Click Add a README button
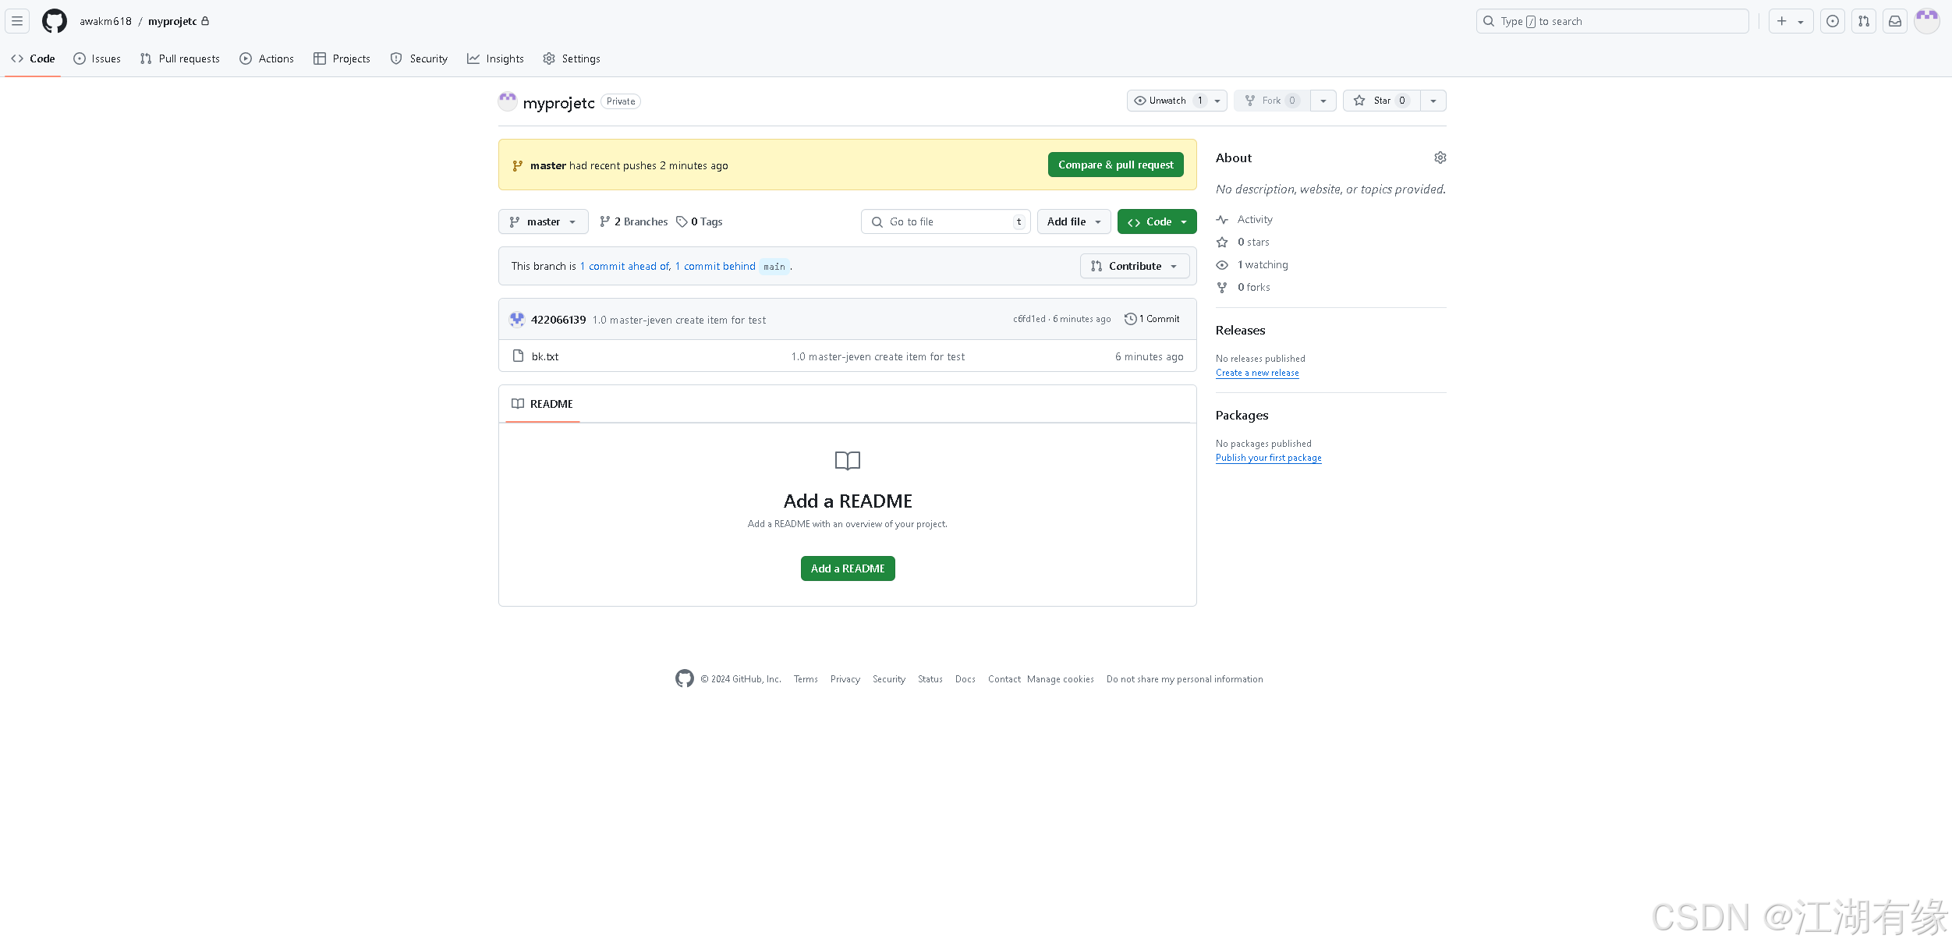Image resolution: width=1952 pixels, height=949 pixels. [x=846, y=568]
